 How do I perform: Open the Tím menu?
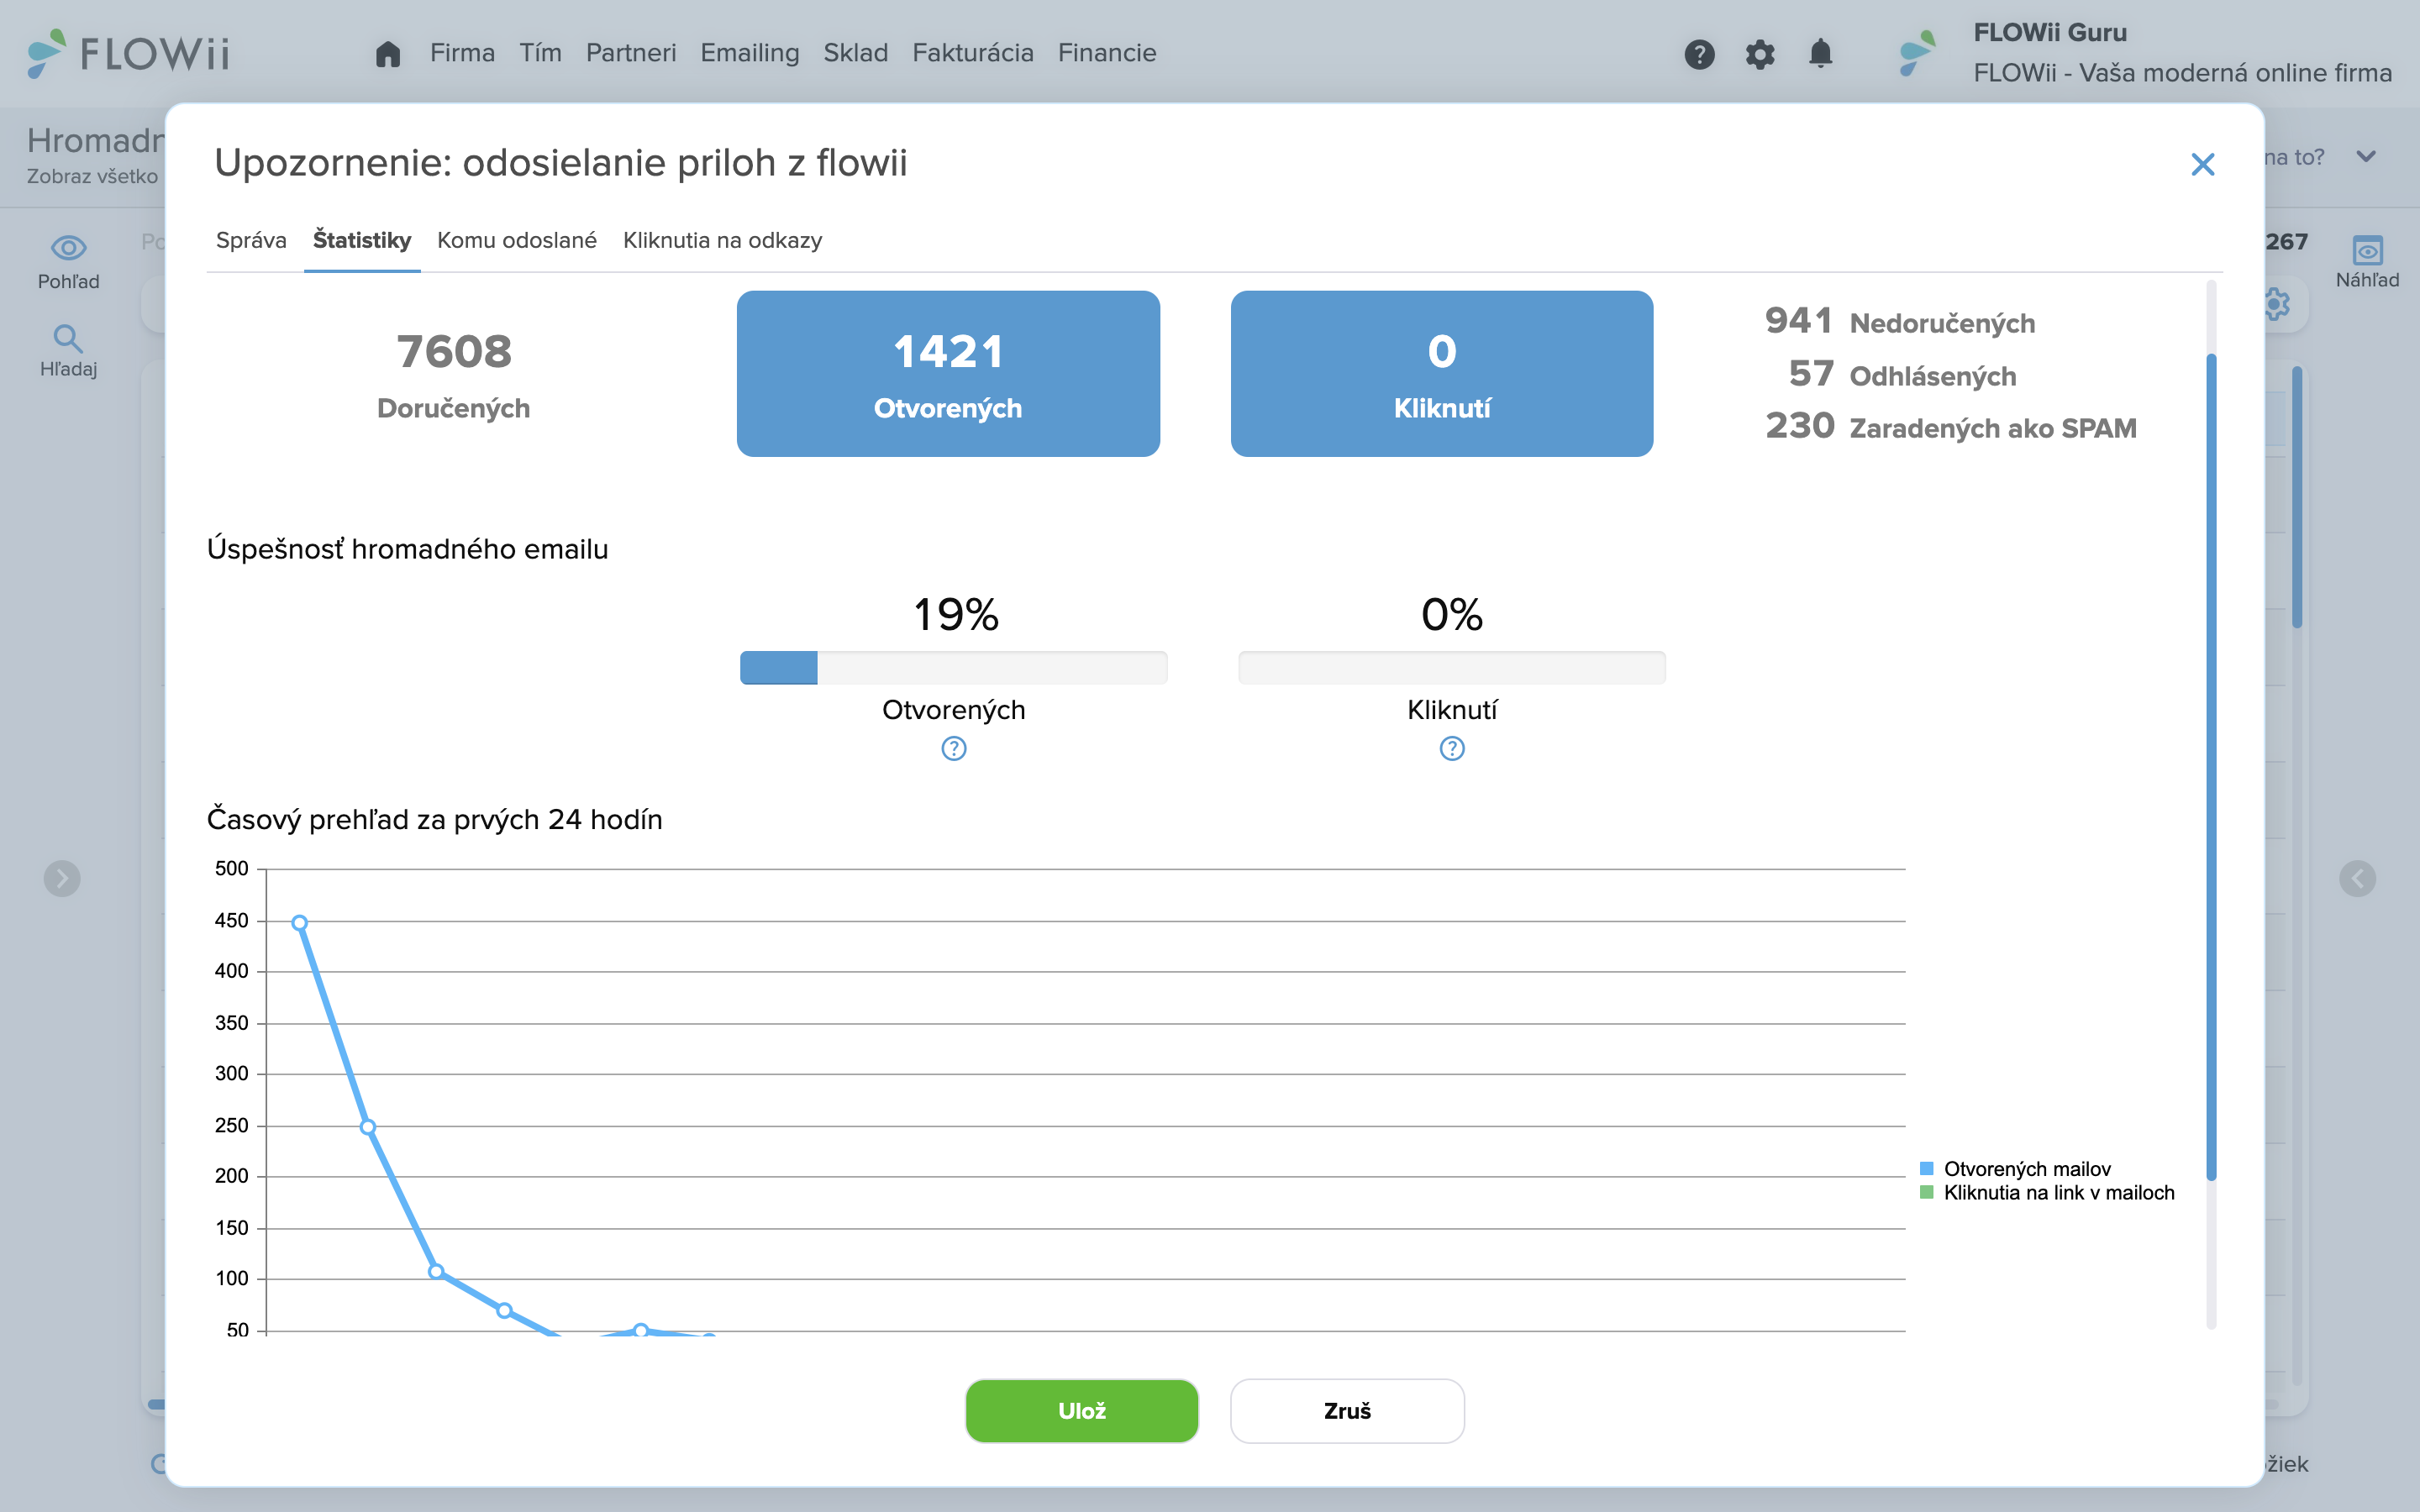point(540,53)
